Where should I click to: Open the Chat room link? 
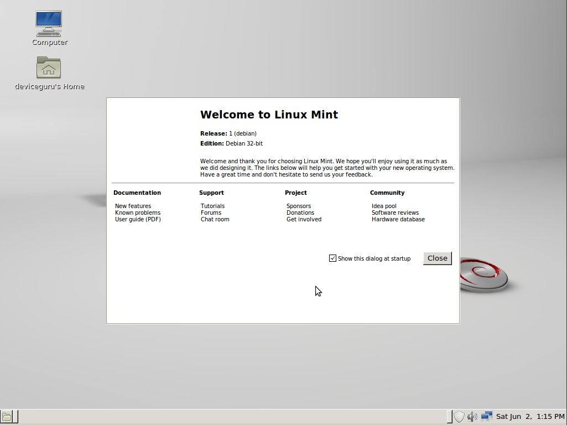click(215, 219)
